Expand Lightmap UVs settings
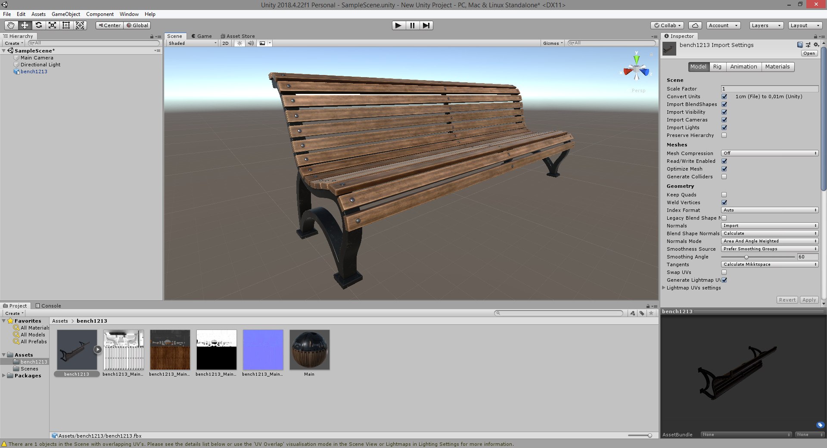This screenshot has width=827, height=448. [664, 288]
